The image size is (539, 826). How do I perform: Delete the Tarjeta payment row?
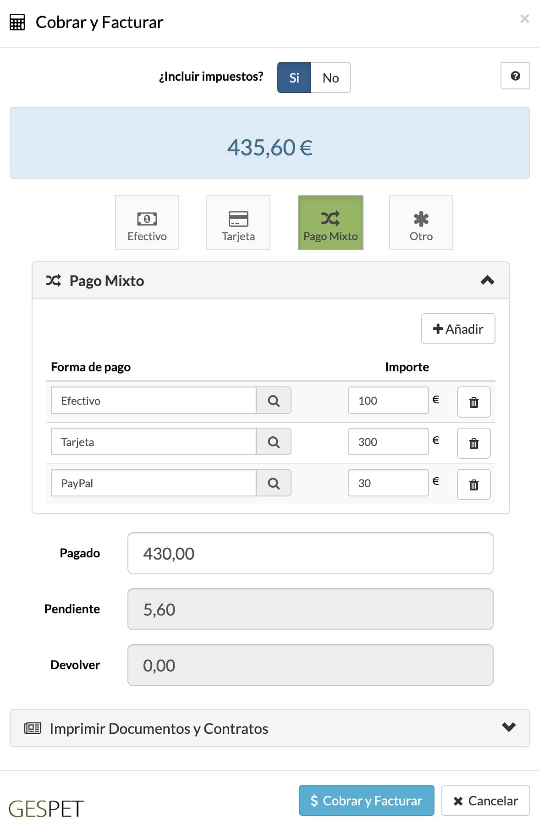[473, 443]
